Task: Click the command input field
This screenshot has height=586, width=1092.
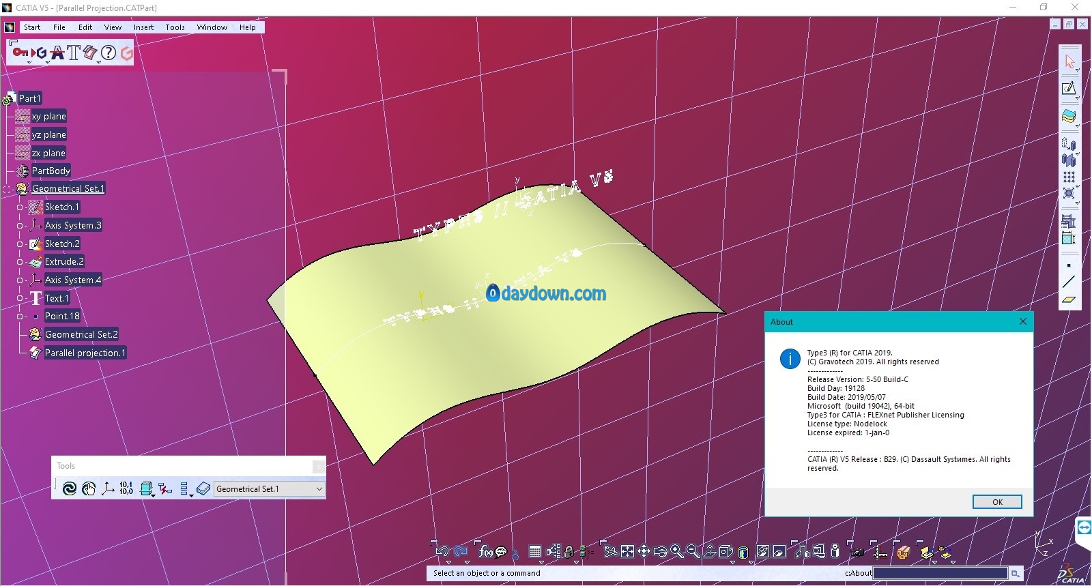Action: point(940,573)
